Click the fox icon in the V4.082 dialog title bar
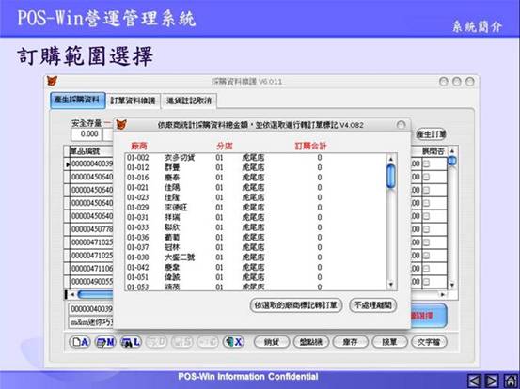This screenshot has width=520, height=389. pyautogui.click(x=121, y=125)
